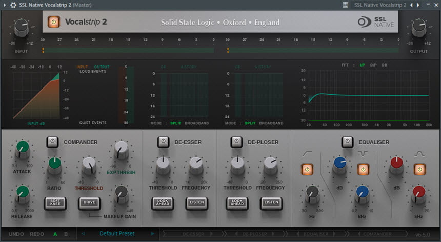This screenshot has height=242, width=441.
Task: Move De-Ploser later in the processing order
Action: 273,234
